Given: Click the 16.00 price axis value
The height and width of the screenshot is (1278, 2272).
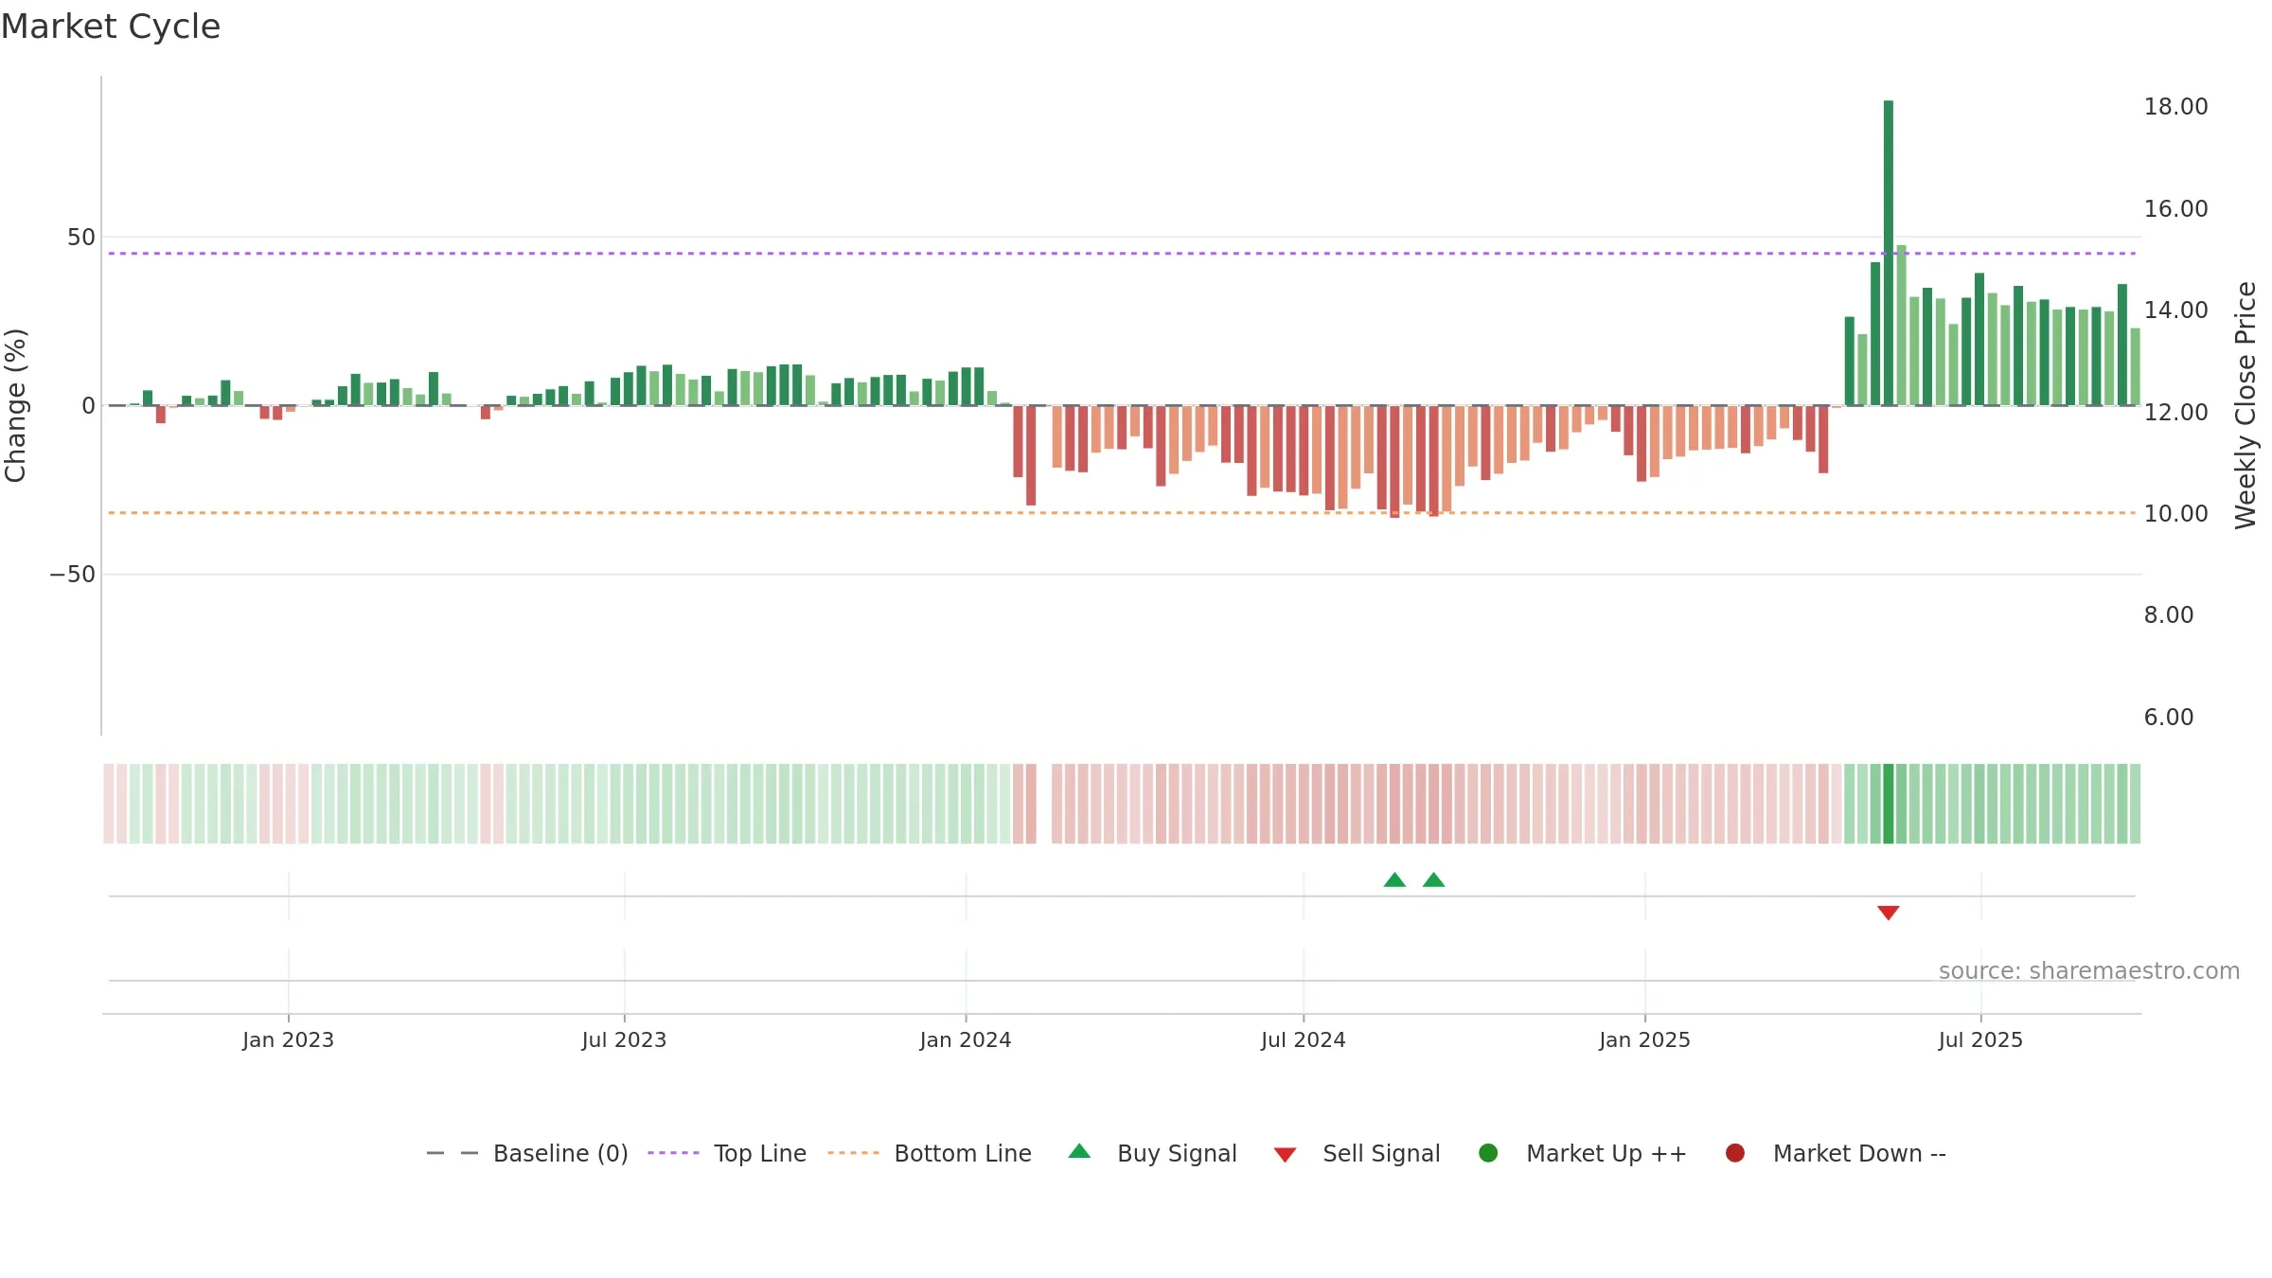Looking at the screenshot, I should pyautogui.click(x=2175, y=208).
